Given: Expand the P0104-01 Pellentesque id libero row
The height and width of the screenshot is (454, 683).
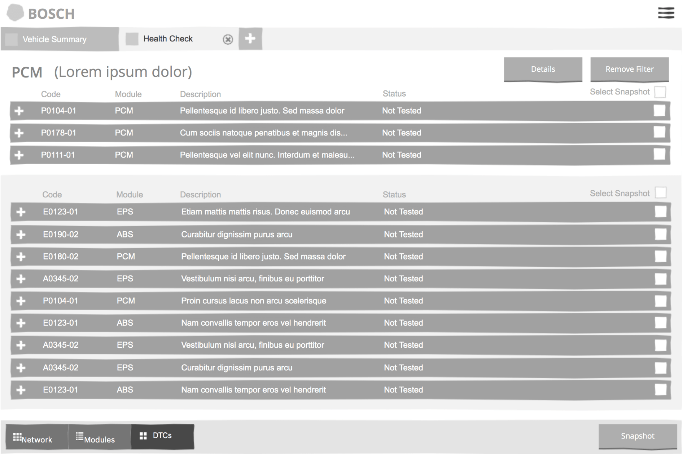Looking at the screenshot, I should 19,111.
